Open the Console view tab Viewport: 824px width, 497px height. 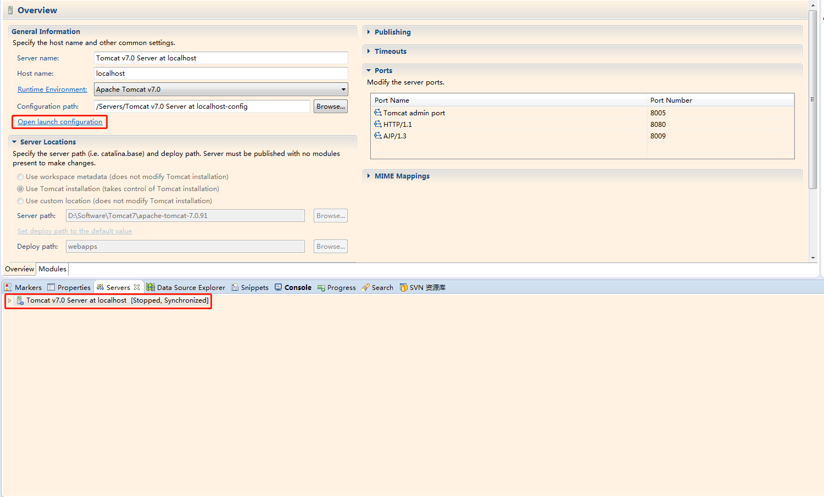click(x=293, y=287)
